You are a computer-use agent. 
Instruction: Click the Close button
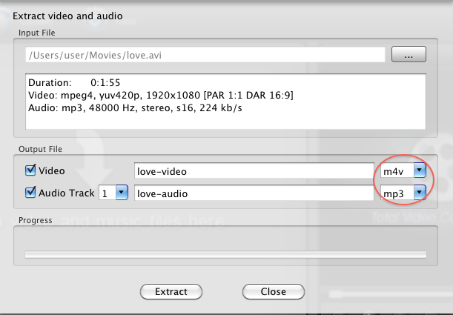click(273, 291)
